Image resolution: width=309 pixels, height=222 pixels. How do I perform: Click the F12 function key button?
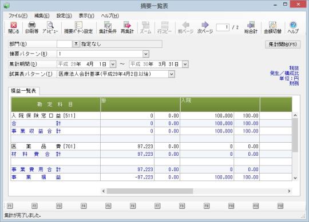click(x=280, y=206)
